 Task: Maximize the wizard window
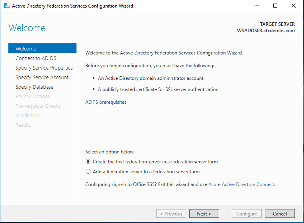pyautogui.click(x=275, y=6)
